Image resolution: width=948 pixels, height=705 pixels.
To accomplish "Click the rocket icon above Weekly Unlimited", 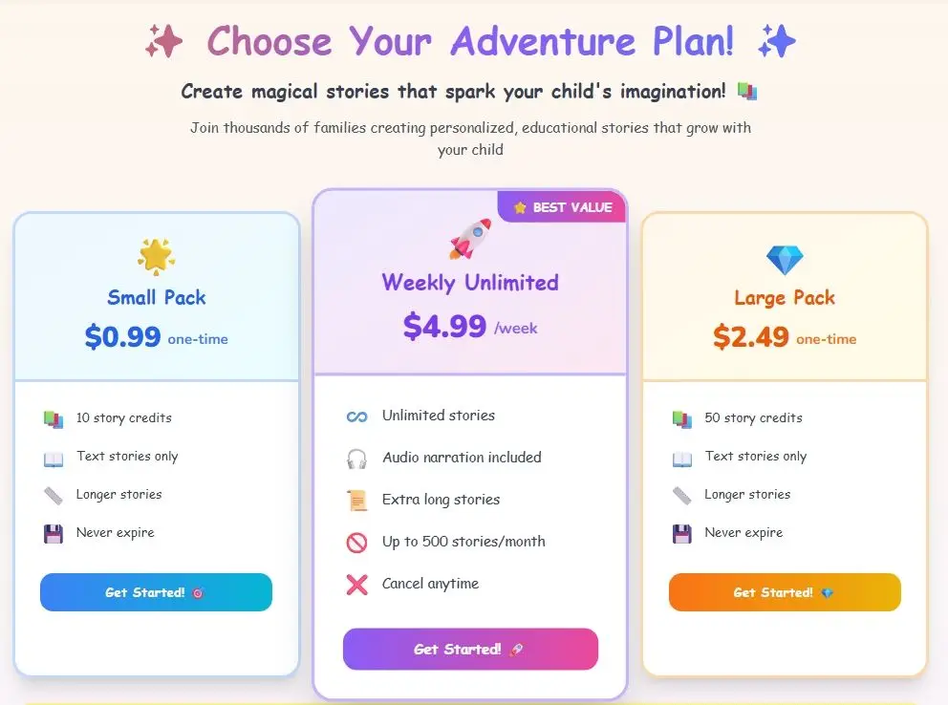I will (x=470, y=239).
